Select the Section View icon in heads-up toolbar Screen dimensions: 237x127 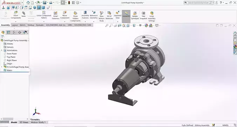(x=120, y=25)
